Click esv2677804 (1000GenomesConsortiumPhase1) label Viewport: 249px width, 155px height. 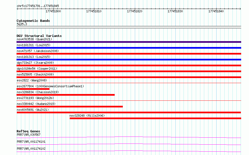click(50, 86)
